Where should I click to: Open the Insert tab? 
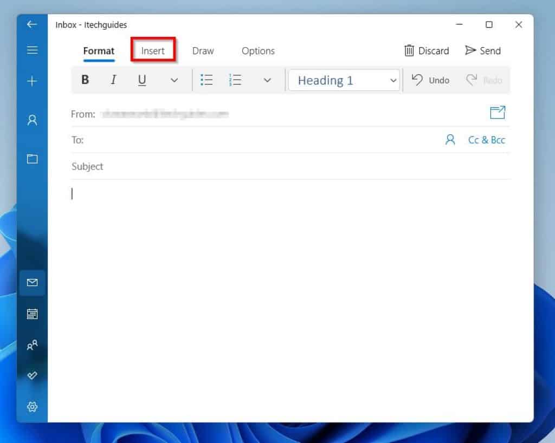[153, 51]
